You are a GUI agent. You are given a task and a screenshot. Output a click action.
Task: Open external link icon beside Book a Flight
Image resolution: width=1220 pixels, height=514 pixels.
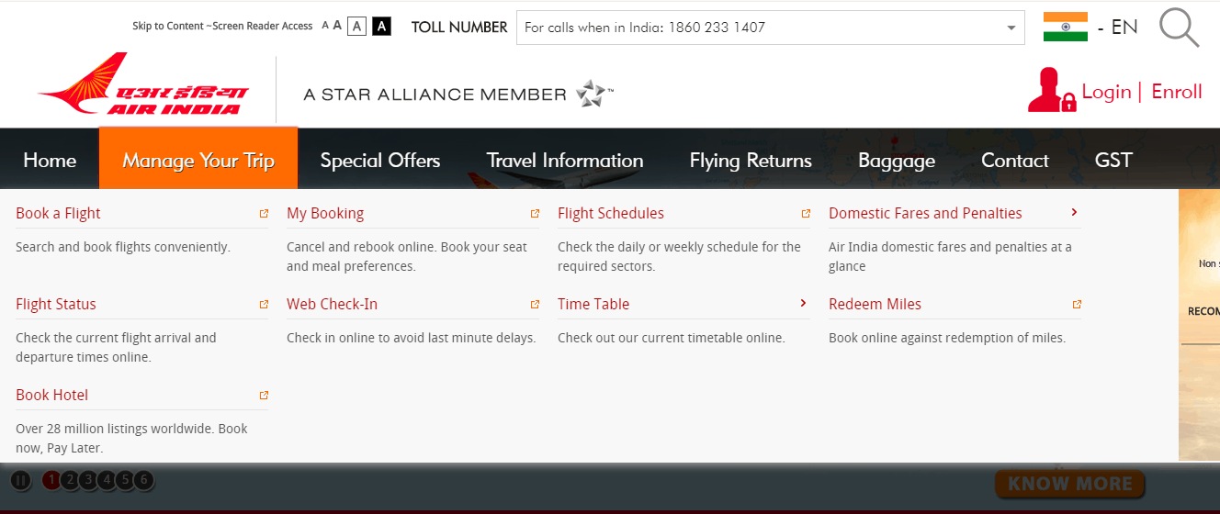tap(264, 214)
